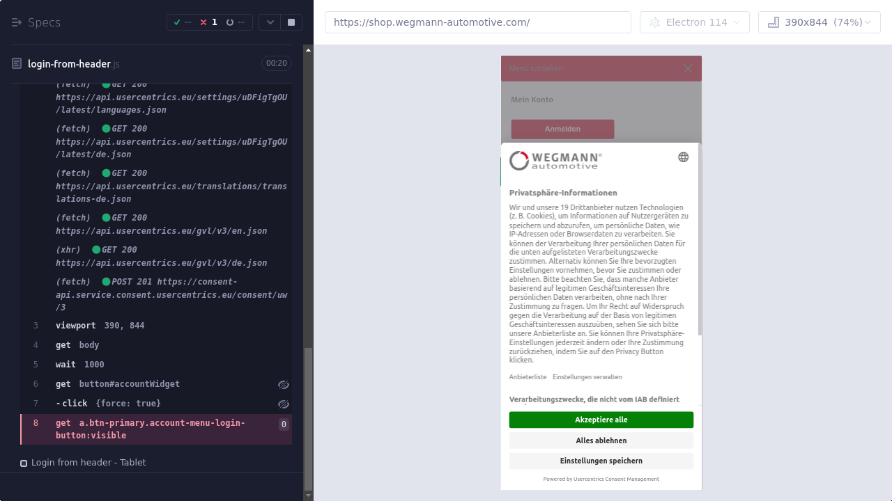Click the spec file icon beside login-from-header
This screenshot has height=501, width=892.
tap(17, 64)
